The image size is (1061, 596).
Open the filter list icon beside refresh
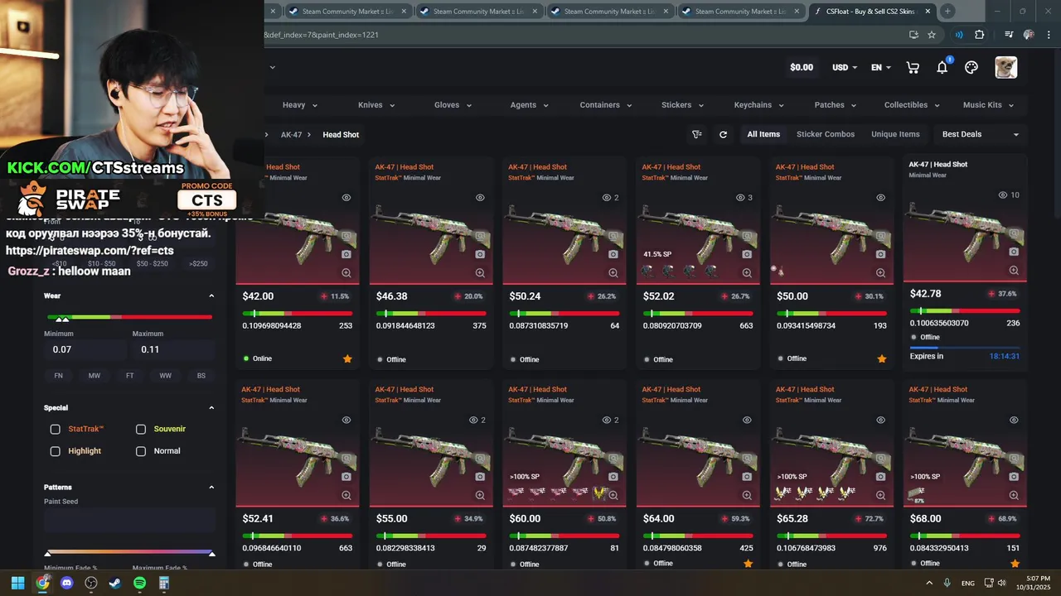tap(697, 134)
